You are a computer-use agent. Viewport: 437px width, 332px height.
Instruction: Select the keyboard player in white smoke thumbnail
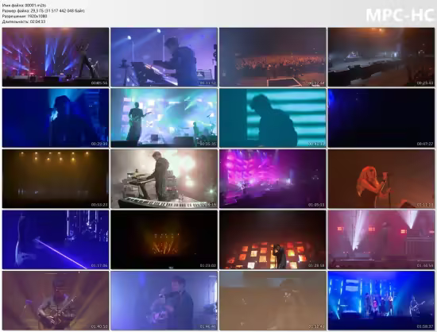tap(164, 179)
